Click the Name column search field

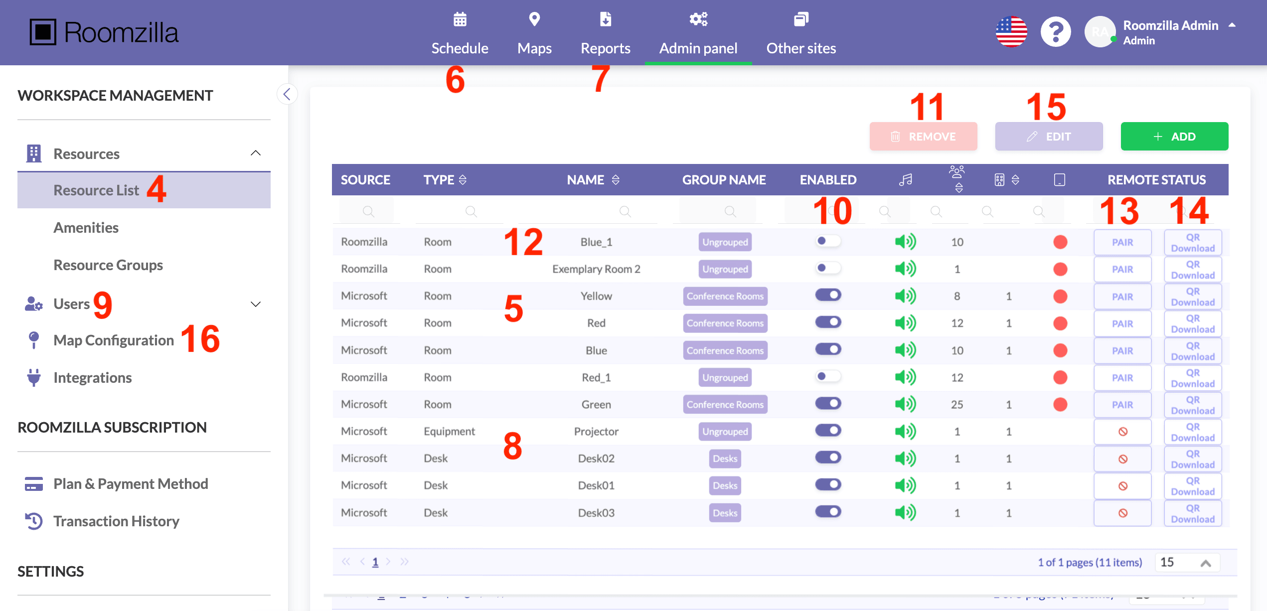pos(588,212)
